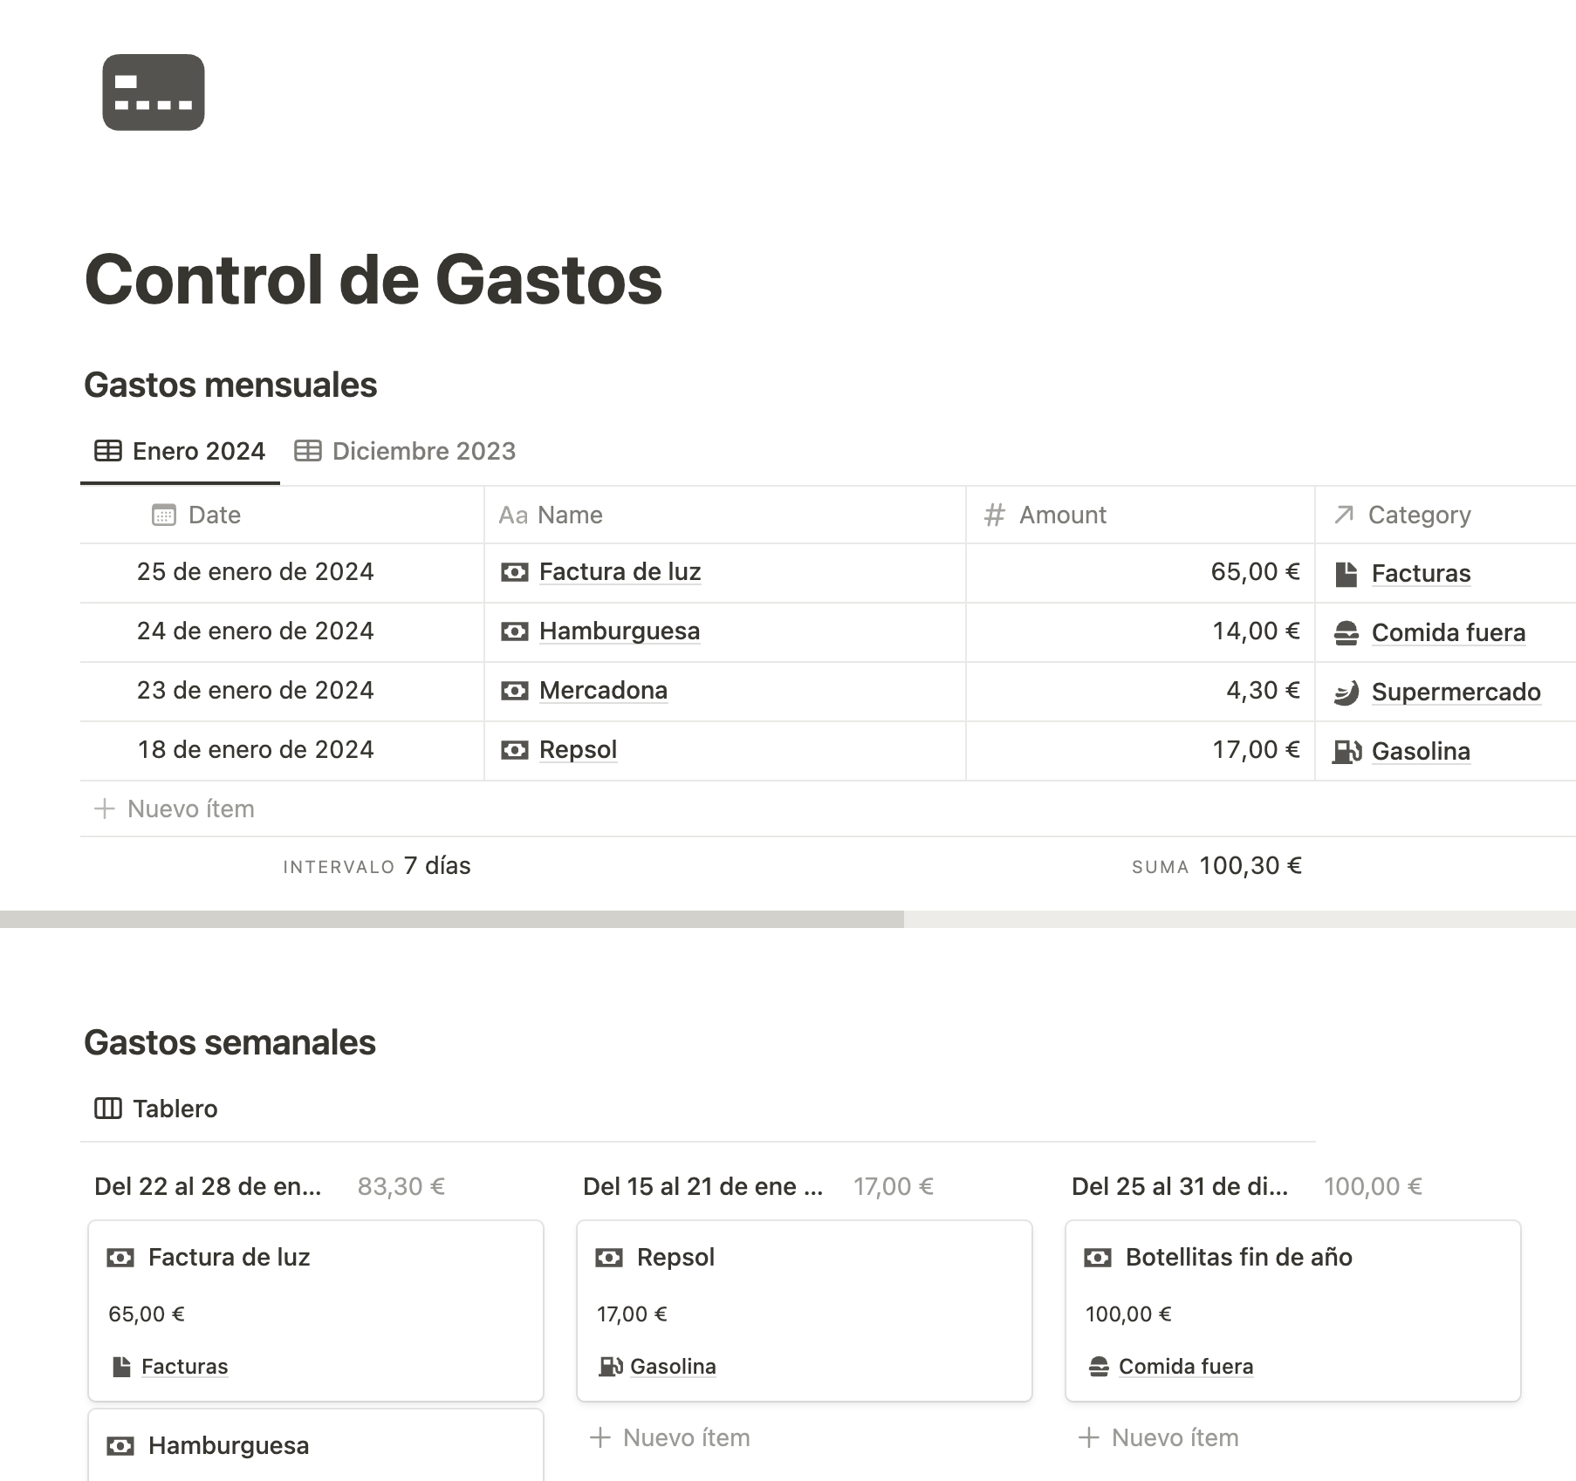Open the Hamburguesa table entry
This screenshot has height=1481, width=1576.
(619, 631)
